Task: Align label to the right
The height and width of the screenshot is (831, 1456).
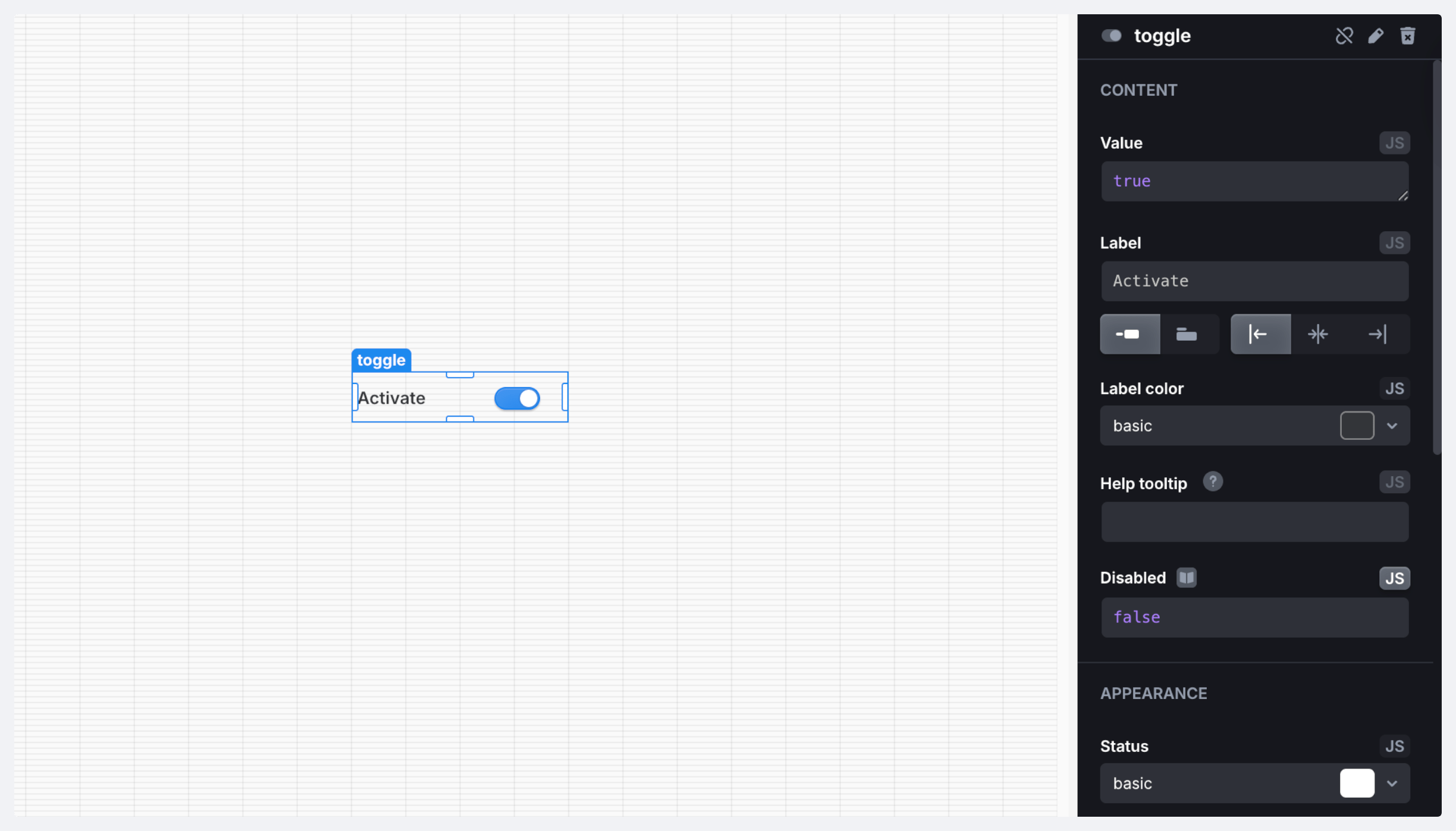Action: (1377, 334)
